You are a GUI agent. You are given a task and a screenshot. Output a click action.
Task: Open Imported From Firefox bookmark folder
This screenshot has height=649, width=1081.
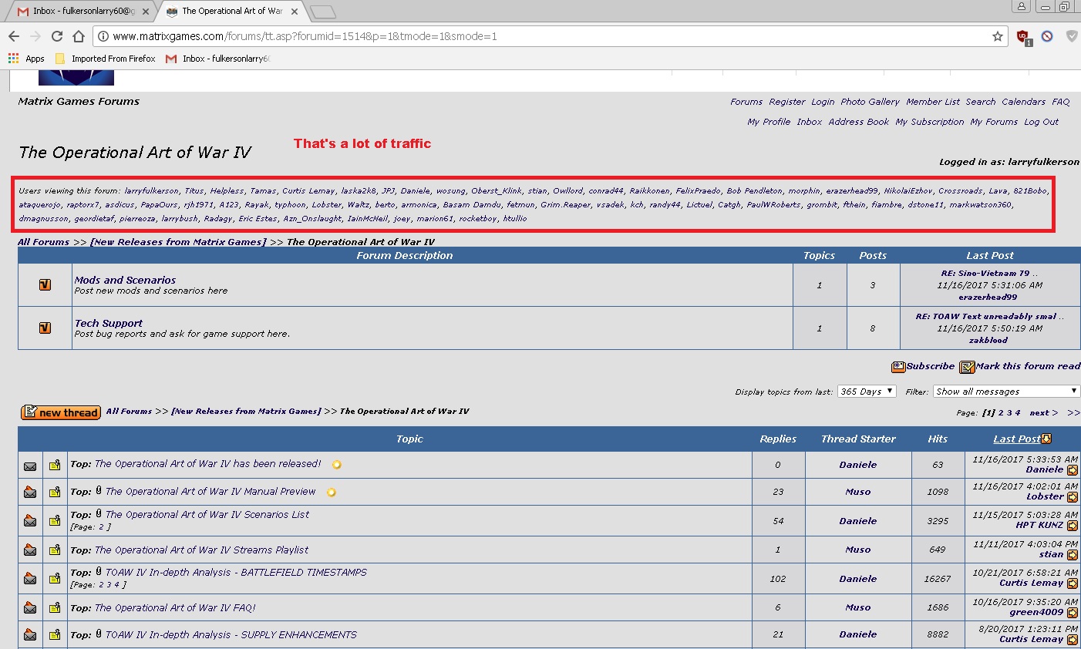pos(106,59)
